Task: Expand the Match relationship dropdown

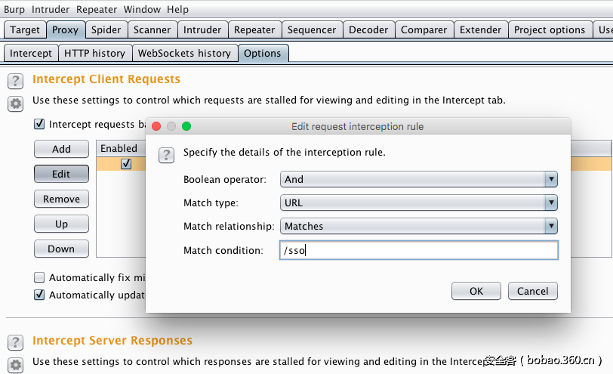Action: [x=418, y=226]
